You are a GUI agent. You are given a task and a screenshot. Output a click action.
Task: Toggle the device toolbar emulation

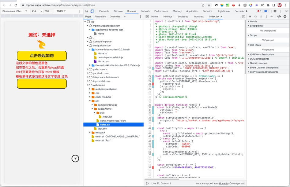[92, 11]
